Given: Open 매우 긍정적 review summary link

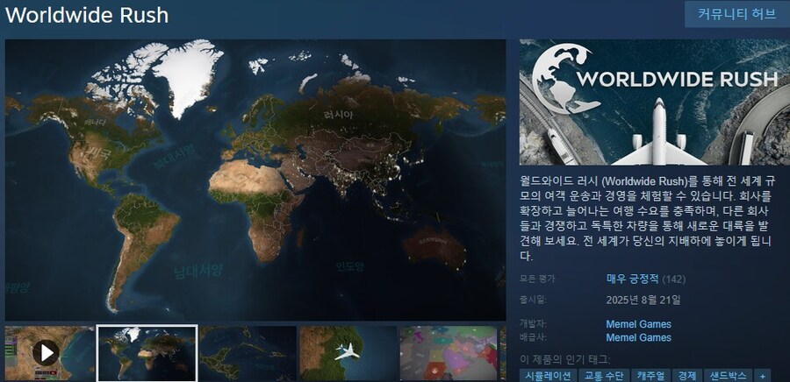Looking at the screenshot, I should click(x=632, y=279).
